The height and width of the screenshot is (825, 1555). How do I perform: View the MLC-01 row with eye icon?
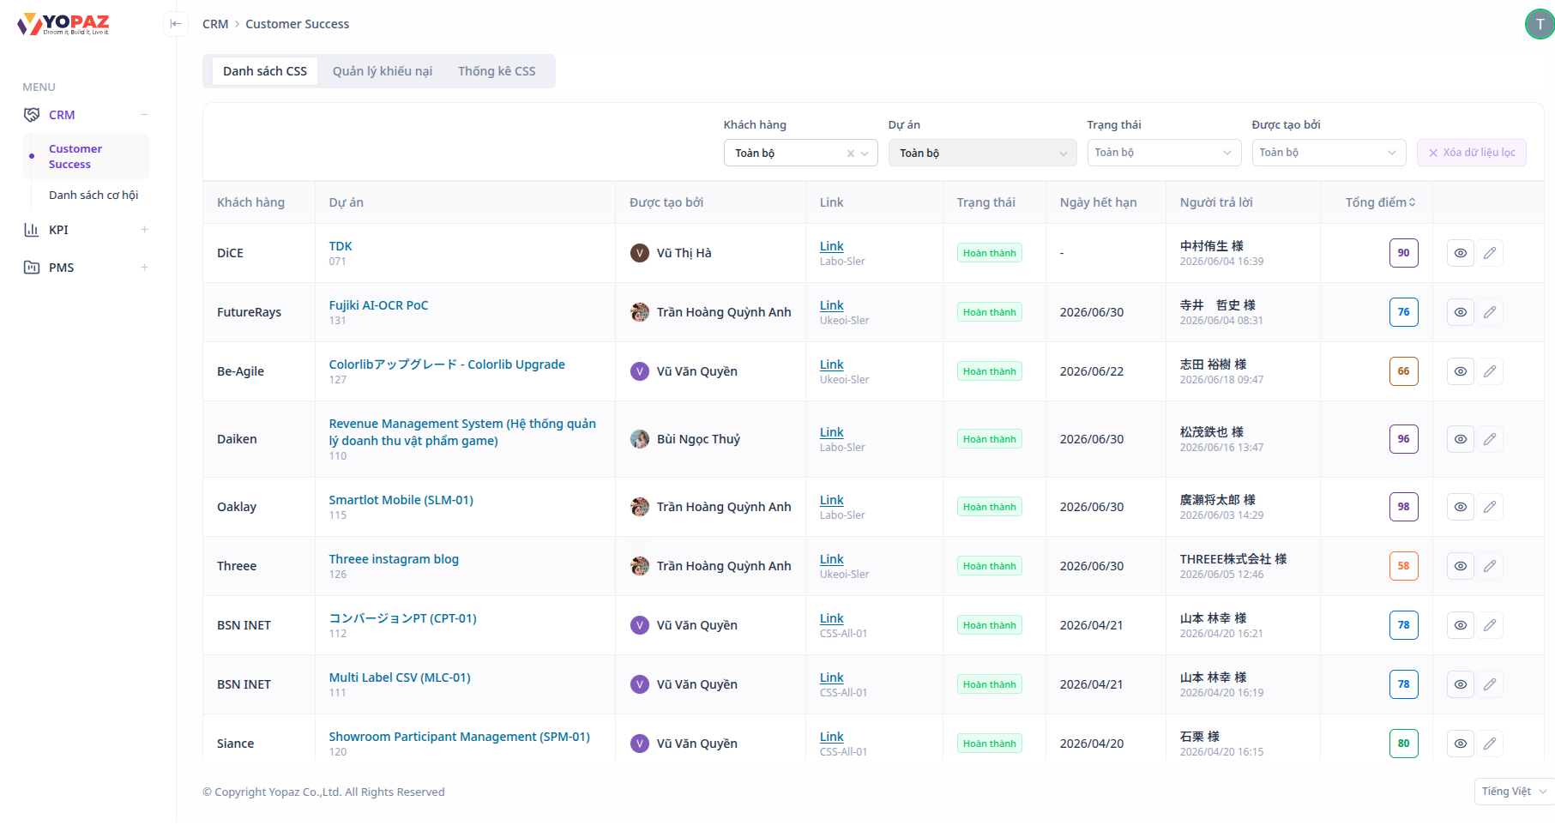(x=1461, y=684)
